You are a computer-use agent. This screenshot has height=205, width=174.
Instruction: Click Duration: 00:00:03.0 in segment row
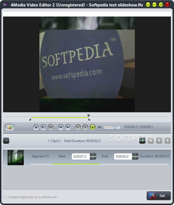coord(154,156)
